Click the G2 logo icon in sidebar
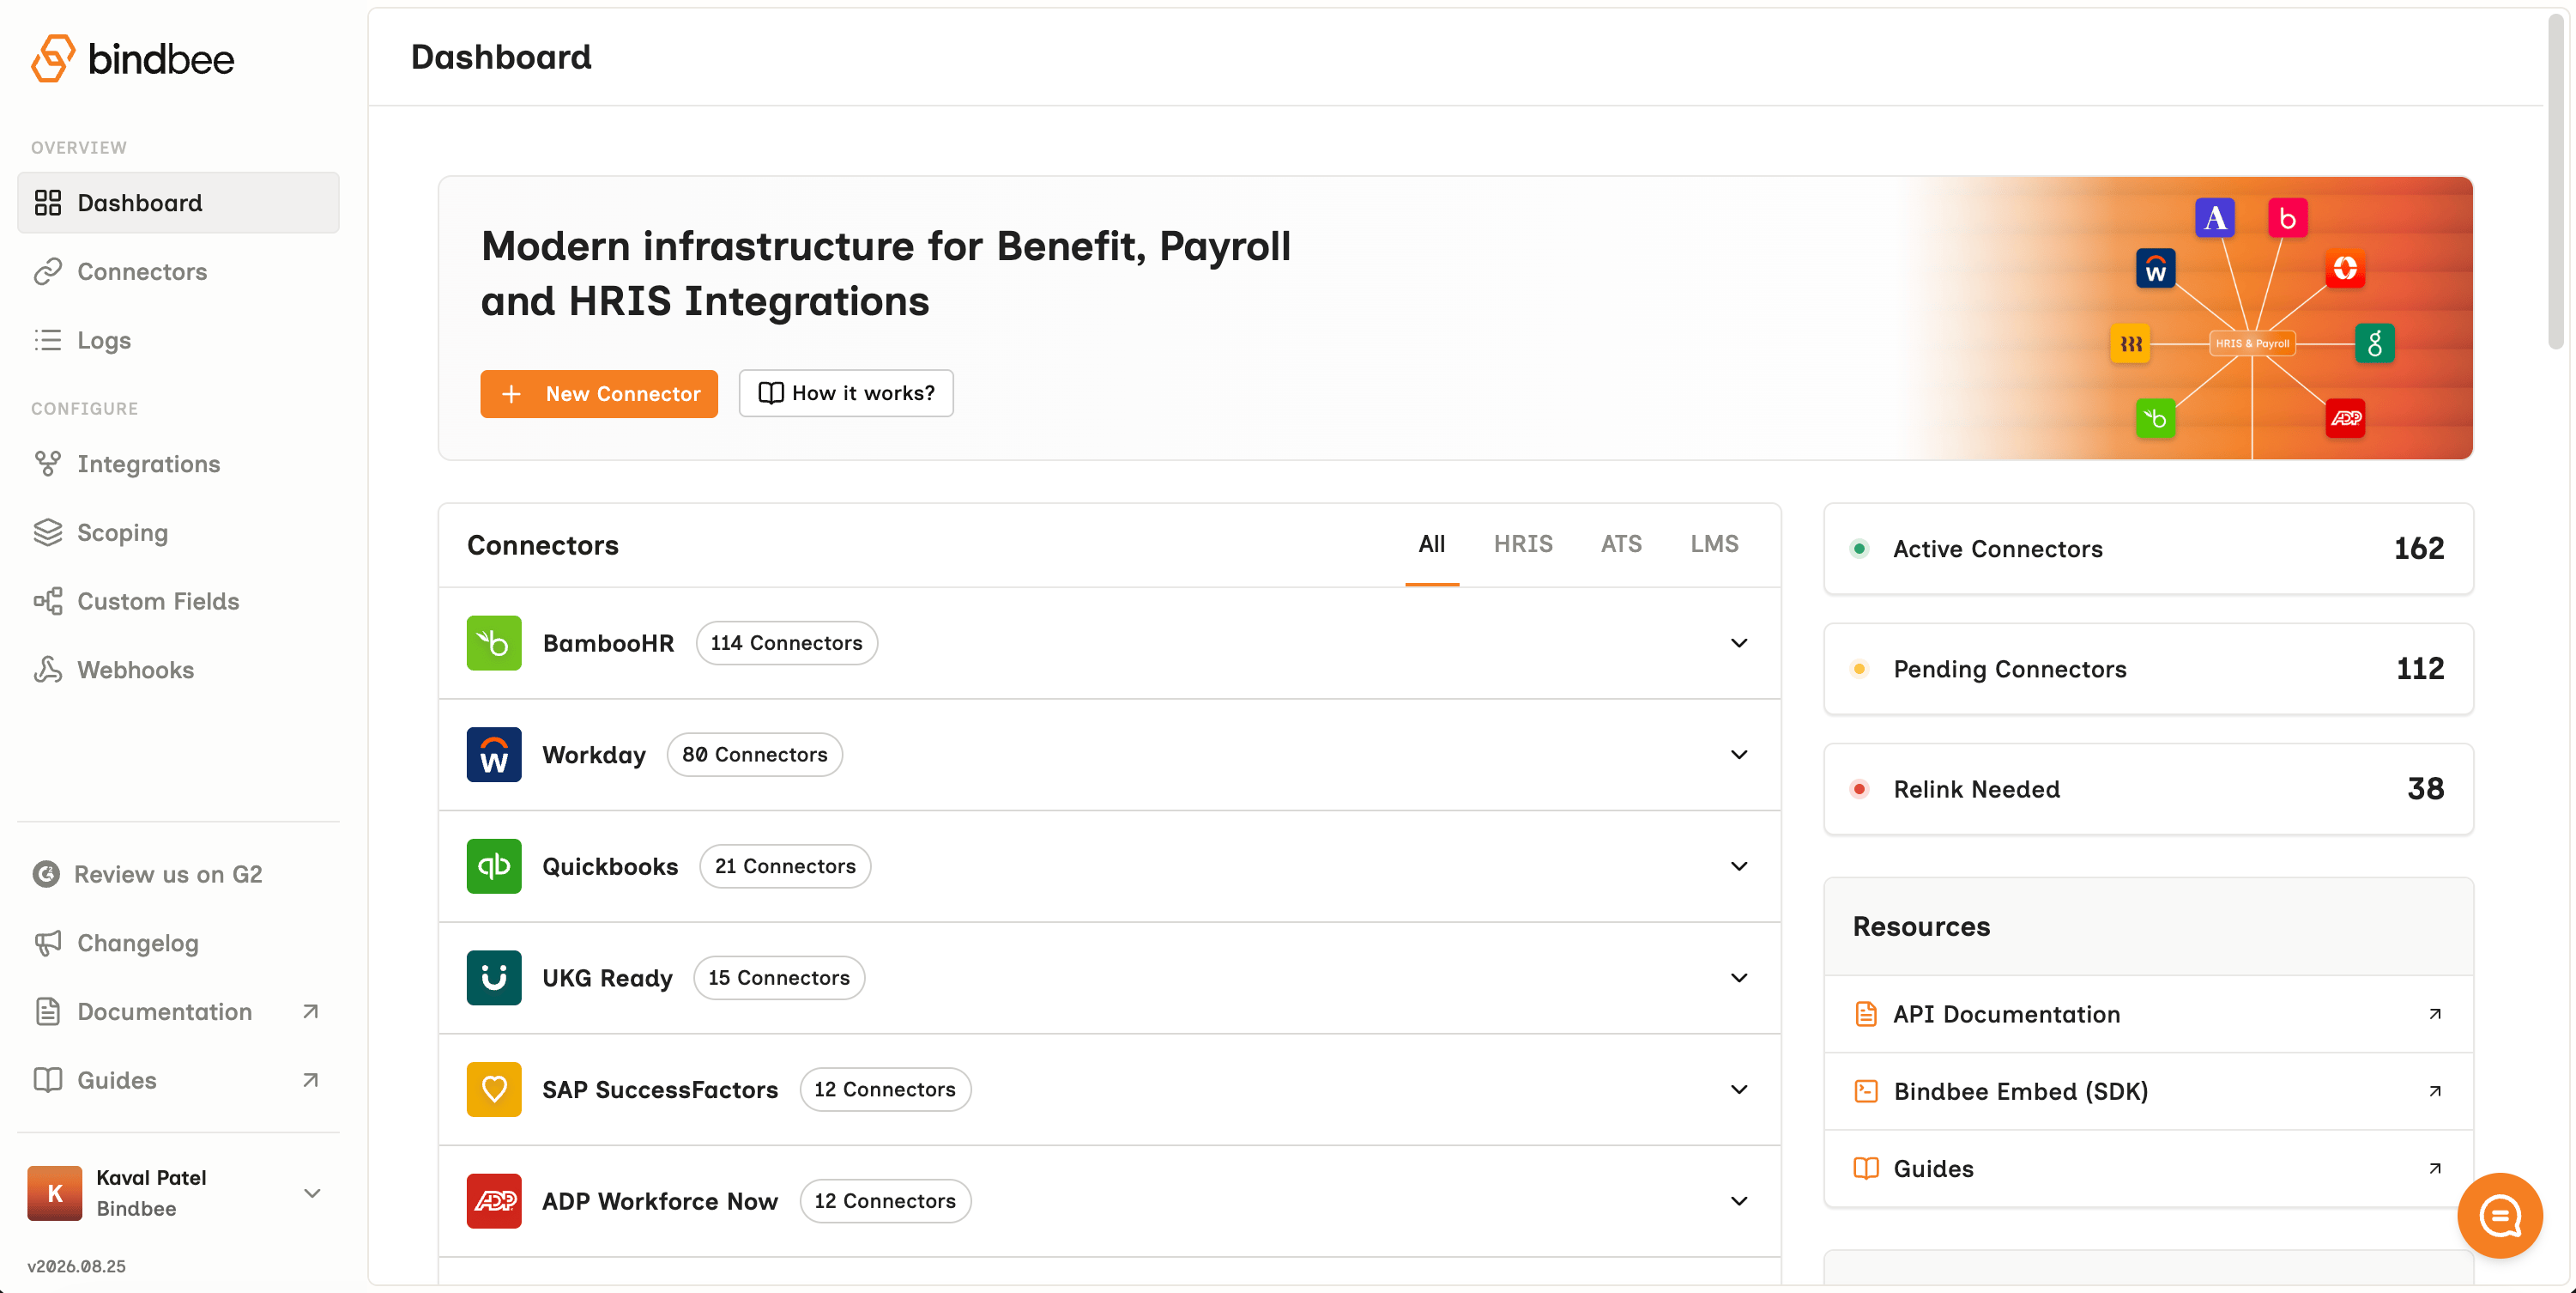Screen dimensions: 2576x1293 pos(46,874)
